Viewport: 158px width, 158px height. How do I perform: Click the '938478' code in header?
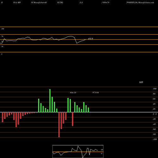click(106, 3)
